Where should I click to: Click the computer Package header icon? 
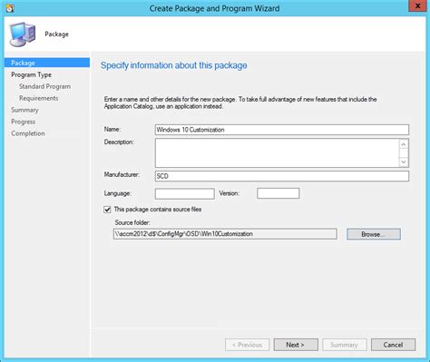[x=23, y=34]
